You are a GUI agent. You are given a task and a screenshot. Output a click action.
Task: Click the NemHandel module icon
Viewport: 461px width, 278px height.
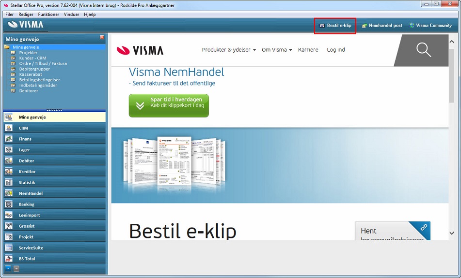click(x=9, y=193)
